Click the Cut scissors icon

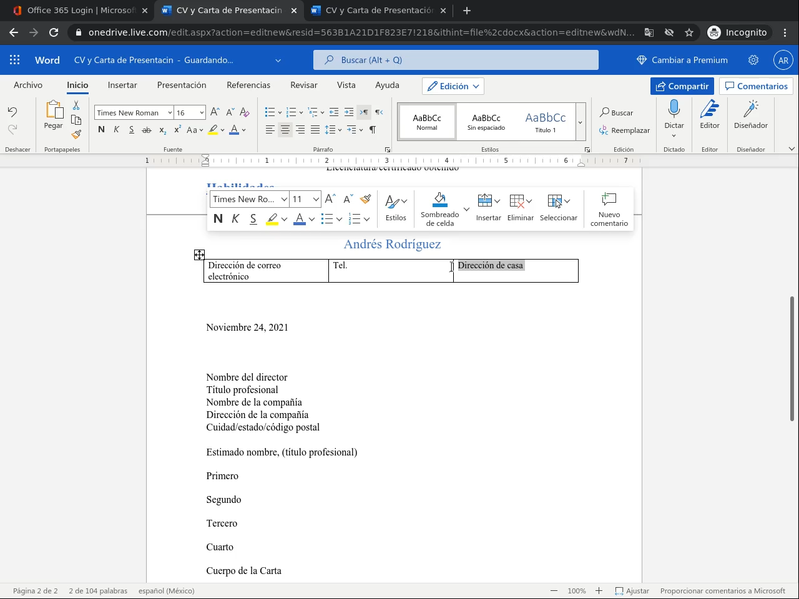76,105
